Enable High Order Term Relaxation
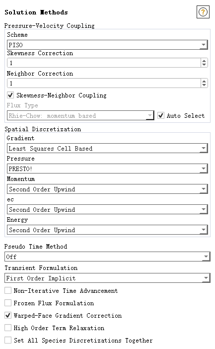This screenshot has width=215, height=349. tap(8, 328)
